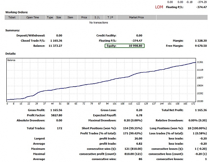The height and width of the screenshot is (162, 209).
Task: Click the red LOM text
Action: [x=159, y=7]
